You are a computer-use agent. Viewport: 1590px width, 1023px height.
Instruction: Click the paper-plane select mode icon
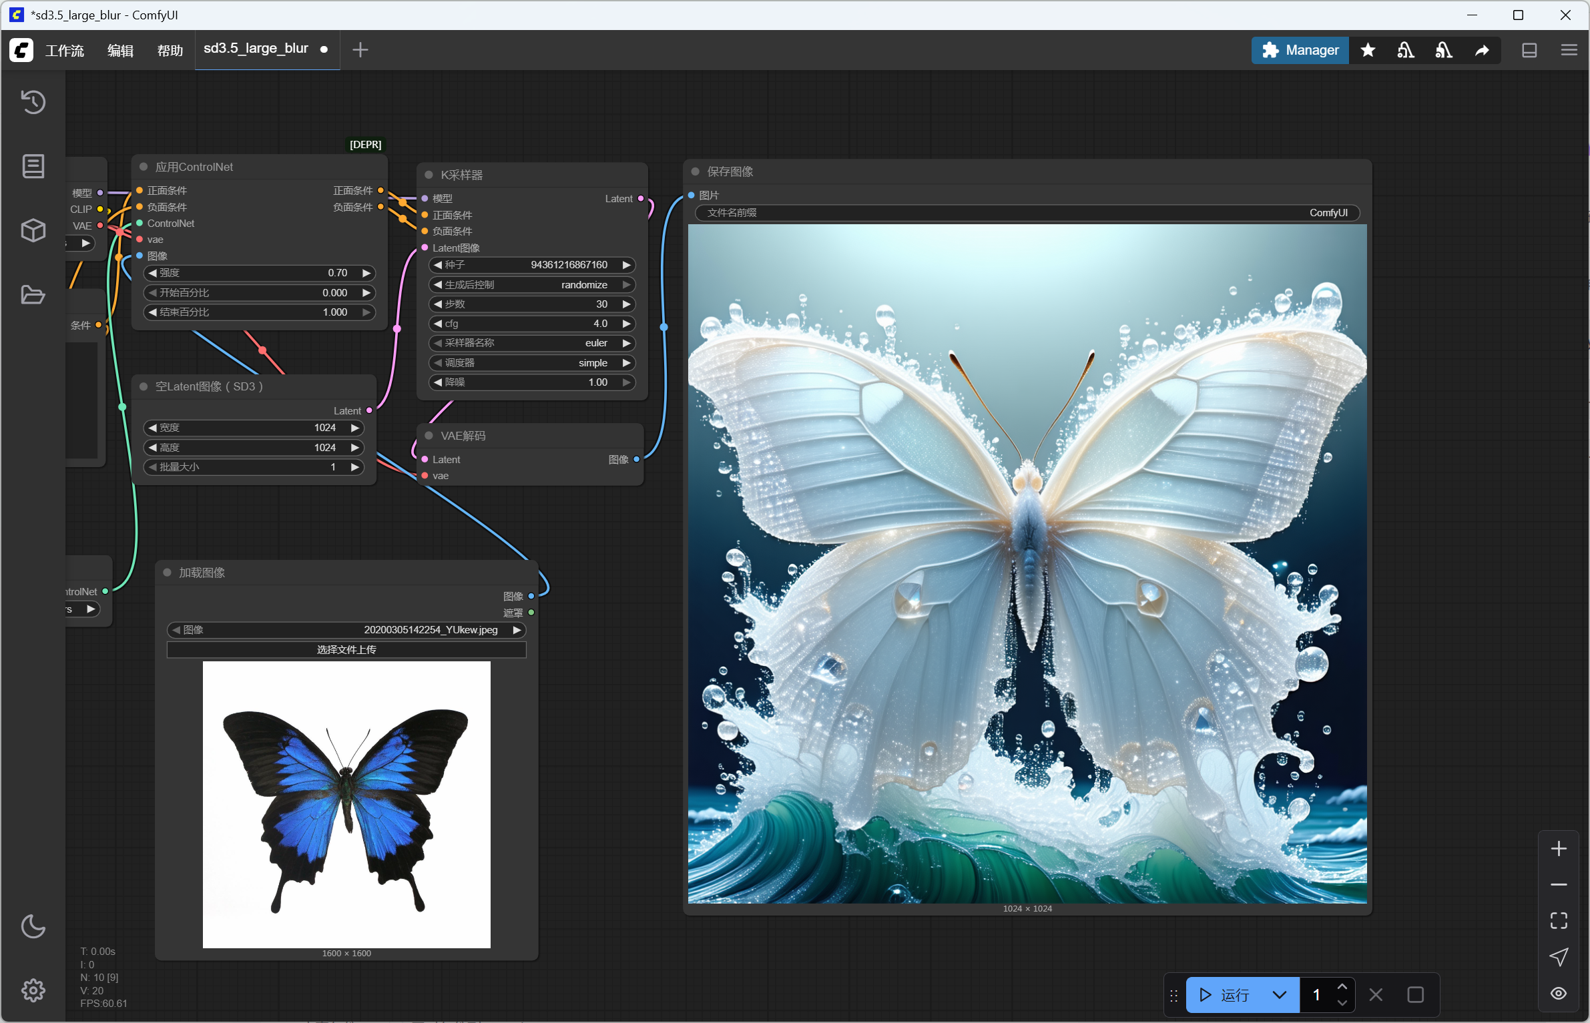coord(1559,957)
